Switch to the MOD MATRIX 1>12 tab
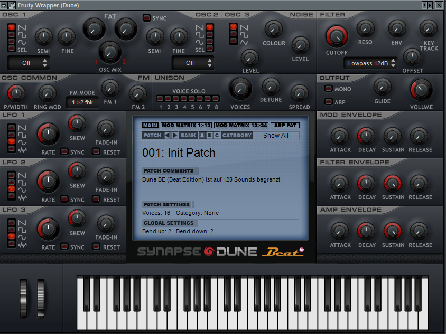 tap(186, 126)
